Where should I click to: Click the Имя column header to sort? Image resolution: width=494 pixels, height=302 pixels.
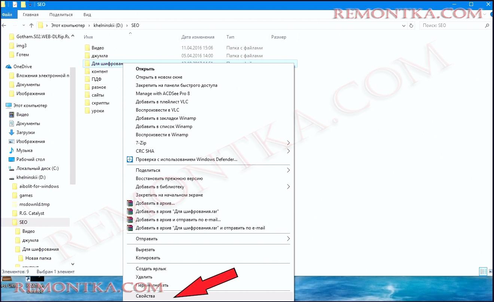88,37
